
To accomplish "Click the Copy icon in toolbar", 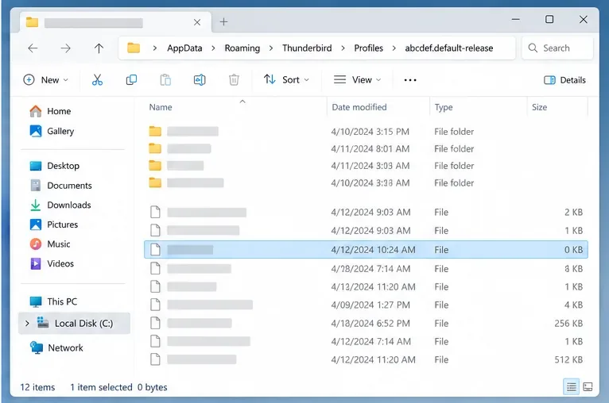I will (131, 80).
